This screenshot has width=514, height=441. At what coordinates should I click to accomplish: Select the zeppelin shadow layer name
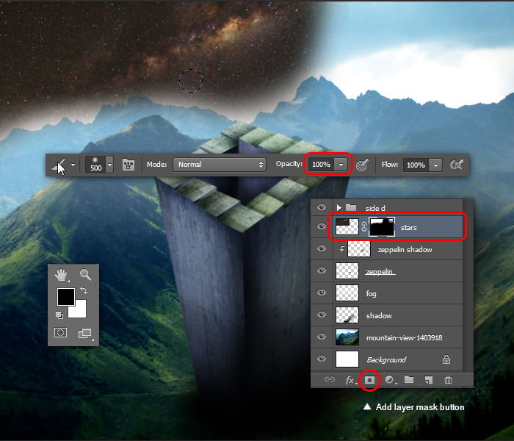[x=405, y=250]
